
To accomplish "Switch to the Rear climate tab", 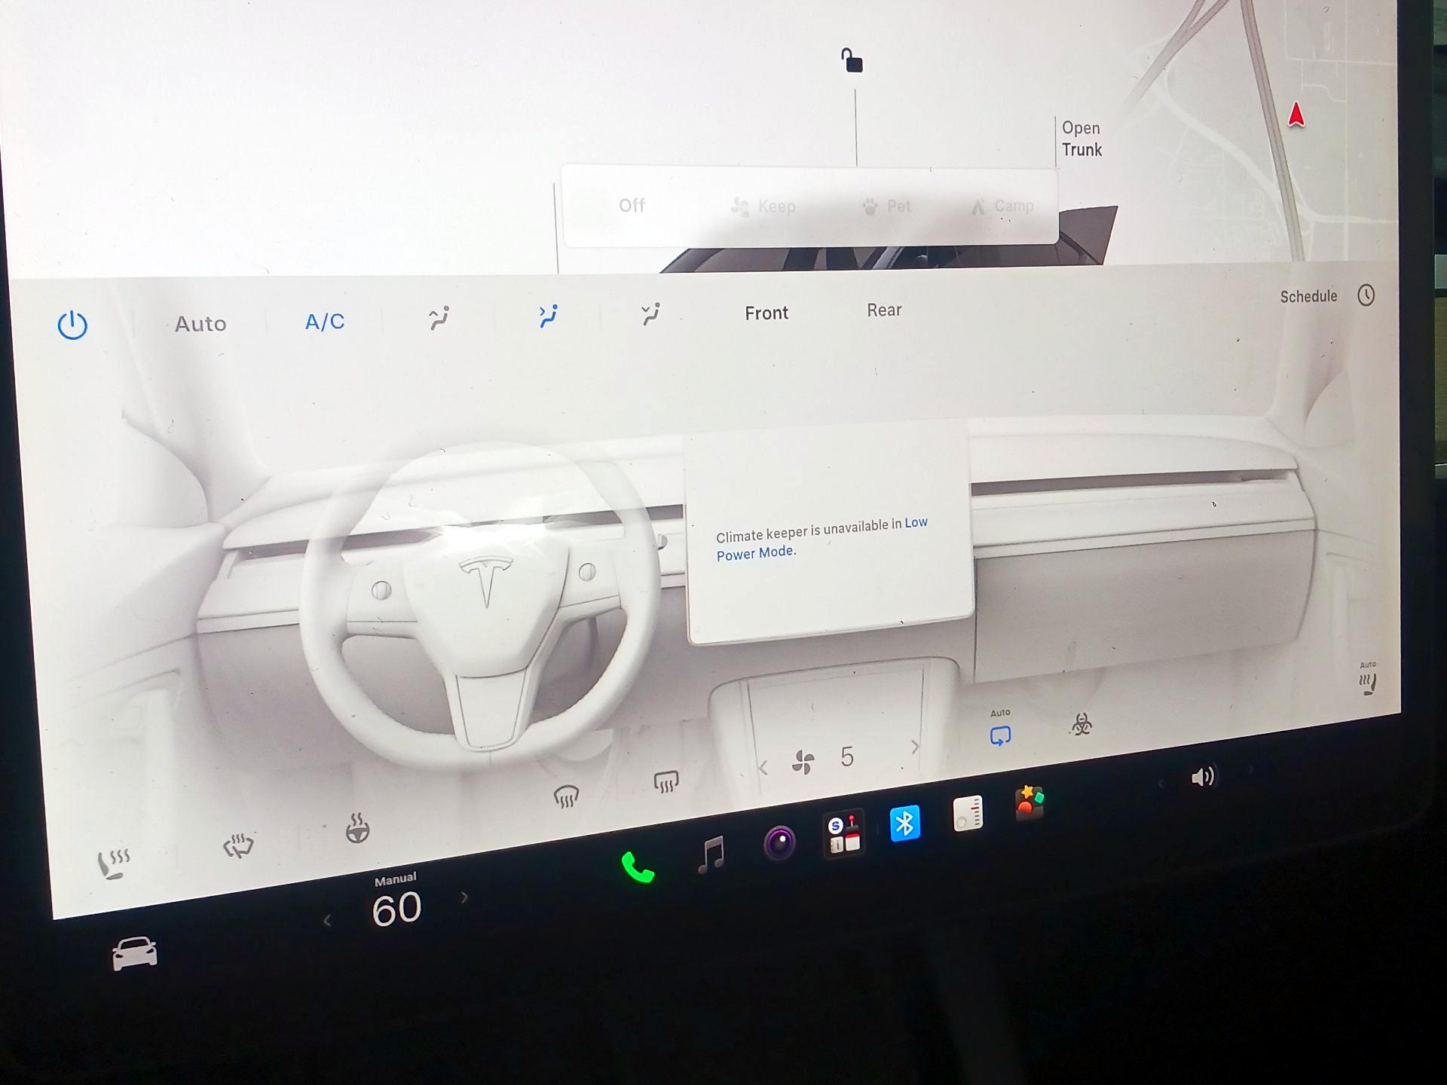I will [x=884, y=310].
